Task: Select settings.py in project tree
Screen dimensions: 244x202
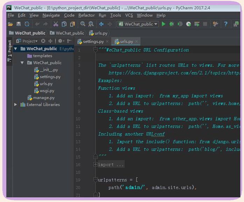Action: (47, 77)
